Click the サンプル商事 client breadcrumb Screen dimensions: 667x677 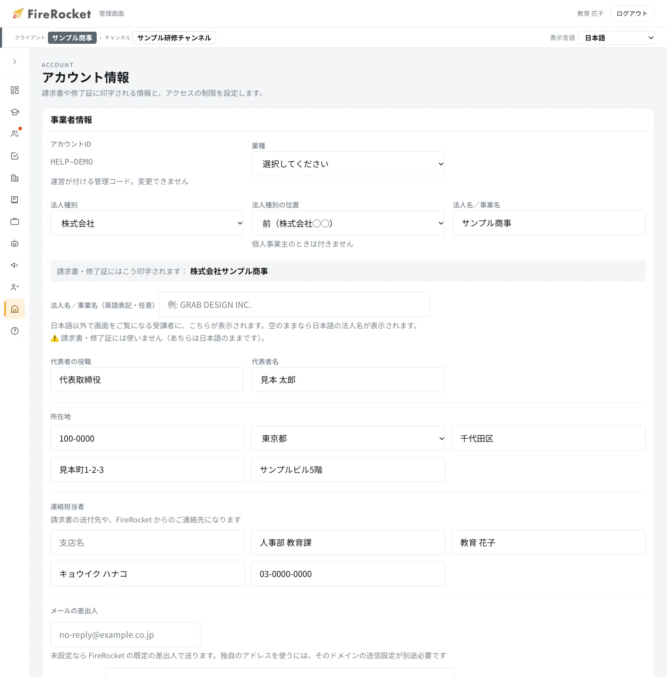tap(72, 37)
